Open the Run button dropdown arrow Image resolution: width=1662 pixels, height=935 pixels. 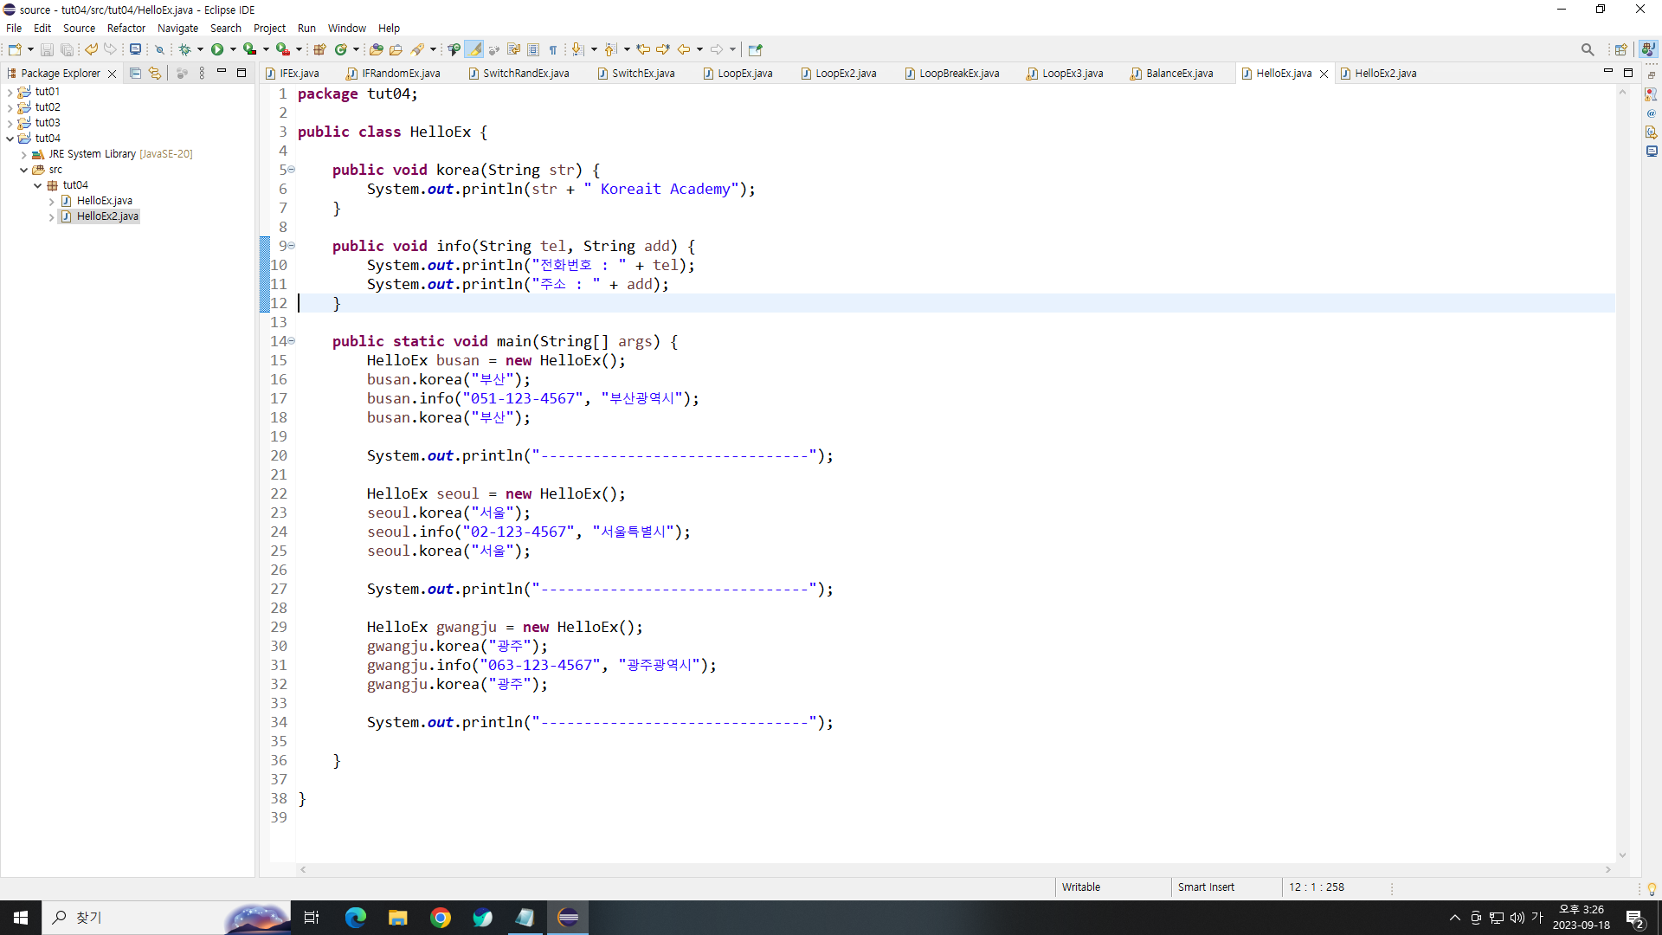[x=233, y=49]
